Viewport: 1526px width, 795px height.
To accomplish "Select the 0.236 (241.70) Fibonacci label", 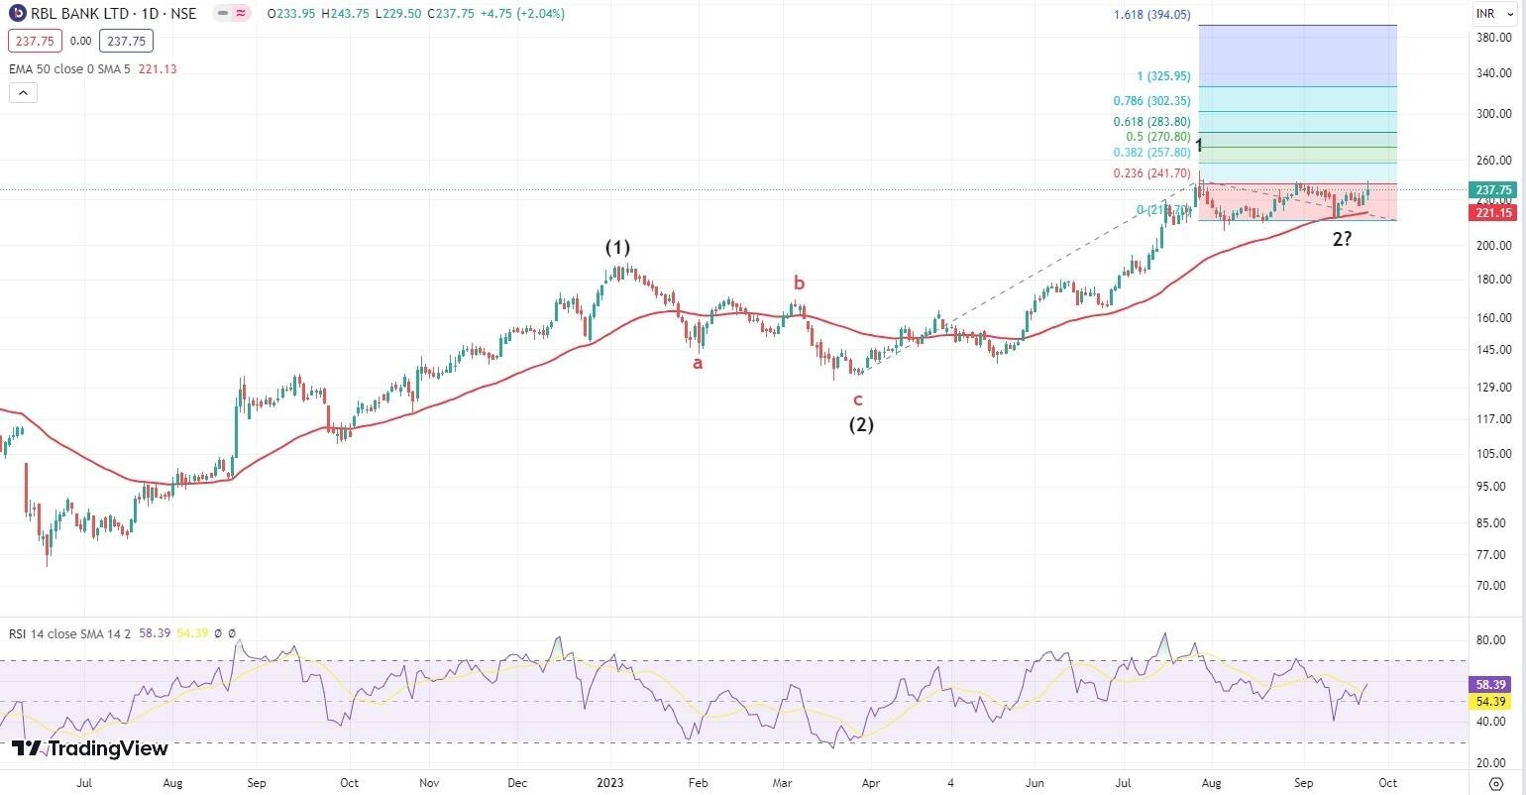I will (x=1151, y=173).
